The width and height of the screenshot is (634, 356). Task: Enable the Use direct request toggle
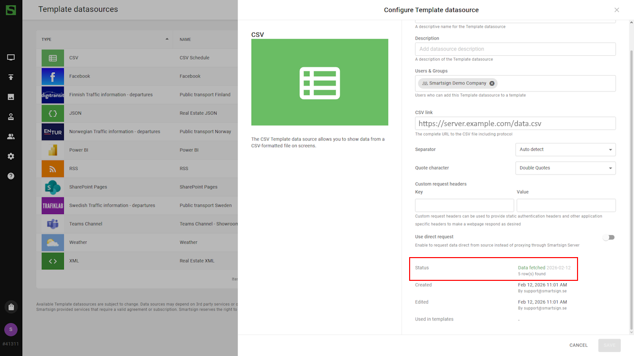[x=609, y=237]
